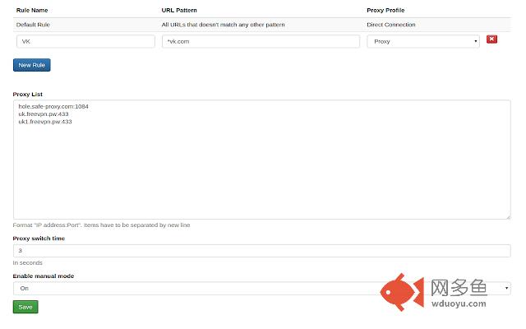The image size is (526, 329).
Task: Click the Rule Name column header
Action: (32, 11)
